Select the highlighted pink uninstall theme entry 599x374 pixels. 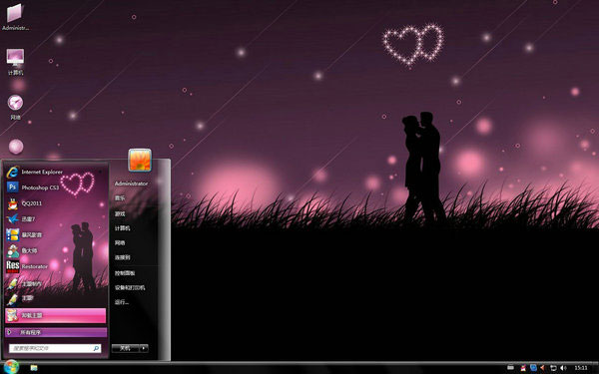click(x=56, y=315)
